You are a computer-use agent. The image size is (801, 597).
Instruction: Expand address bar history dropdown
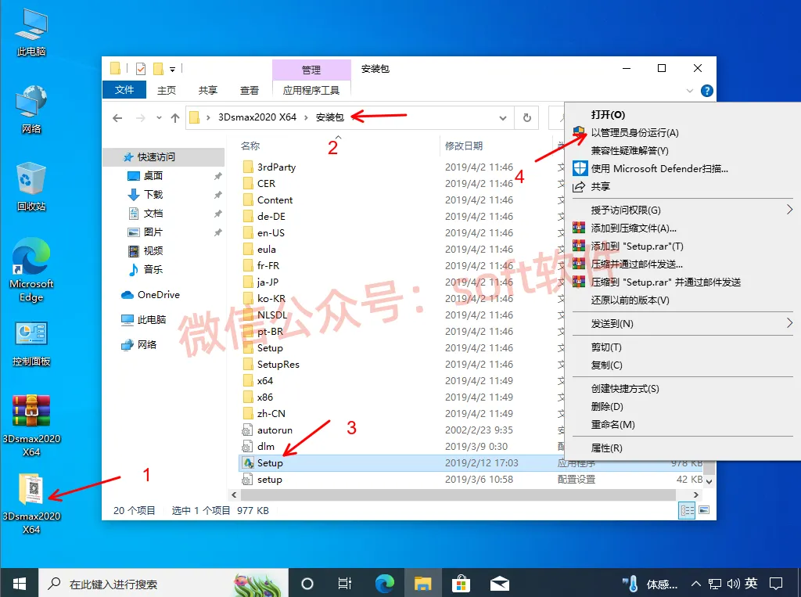[503, 118]
